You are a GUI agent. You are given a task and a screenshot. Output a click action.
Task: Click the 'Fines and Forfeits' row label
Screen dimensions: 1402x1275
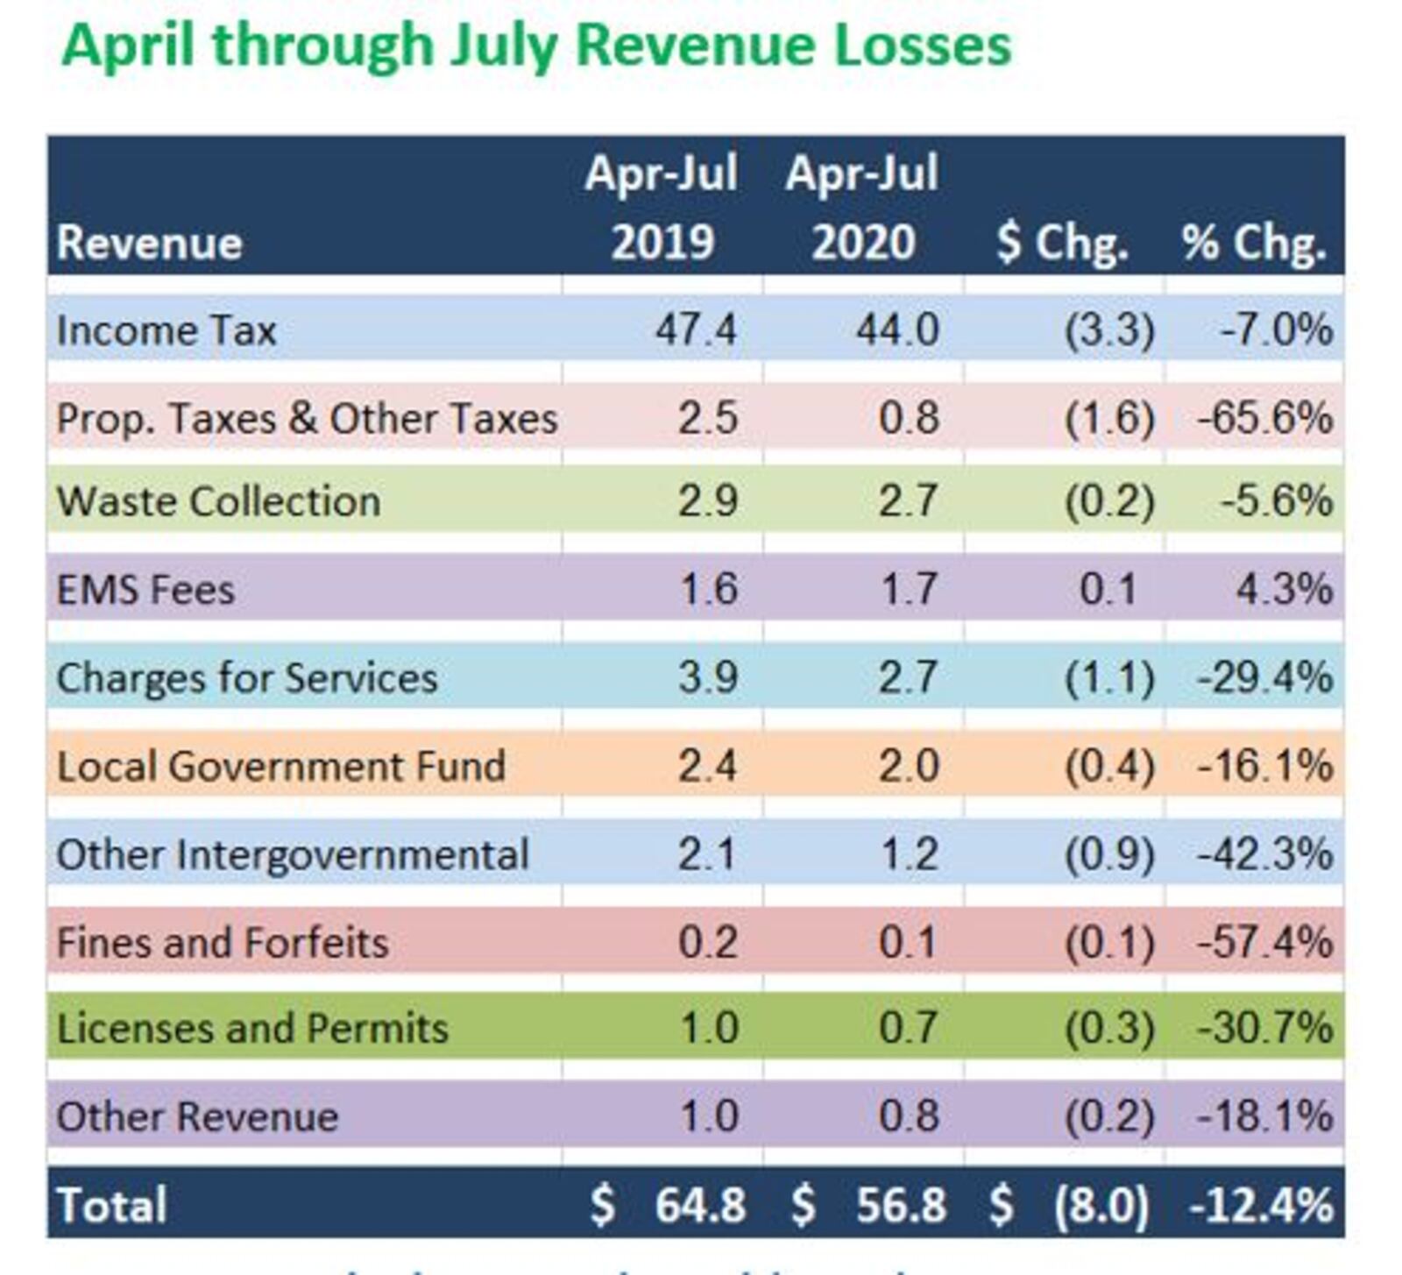pos(223,943)
